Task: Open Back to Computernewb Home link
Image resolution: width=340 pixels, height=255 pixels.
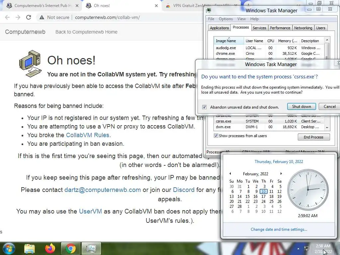Action: (x=86, y=32)
